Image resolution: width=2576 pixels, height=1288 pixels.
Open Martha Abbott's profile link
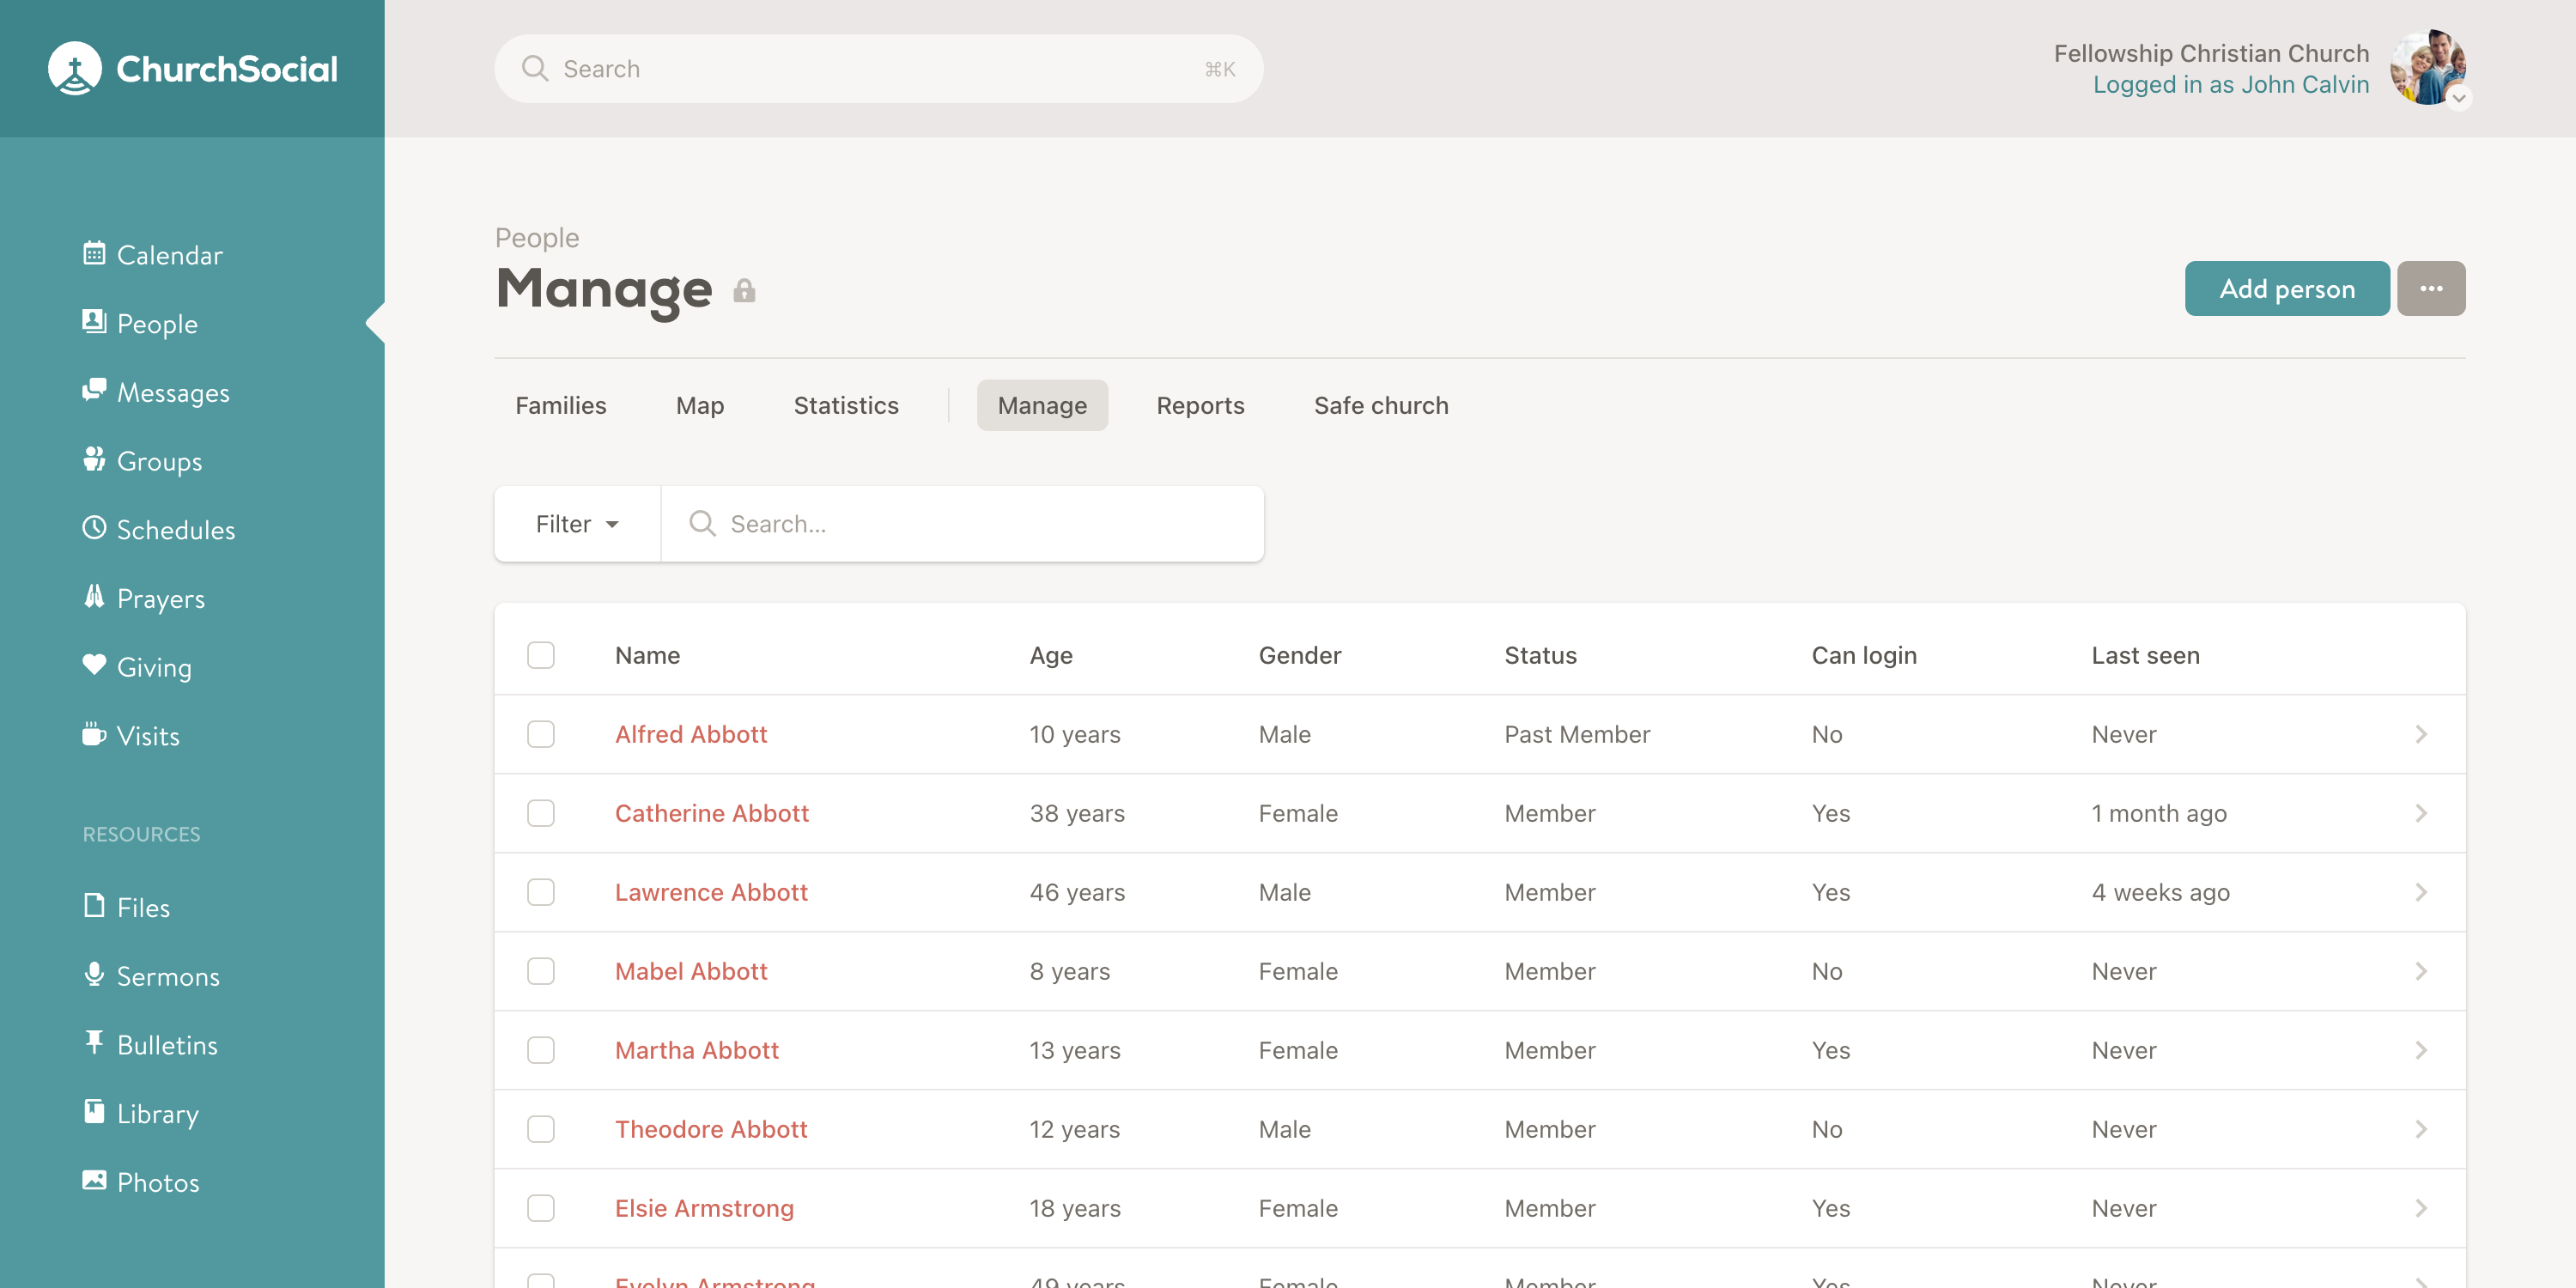[697, 1050]
